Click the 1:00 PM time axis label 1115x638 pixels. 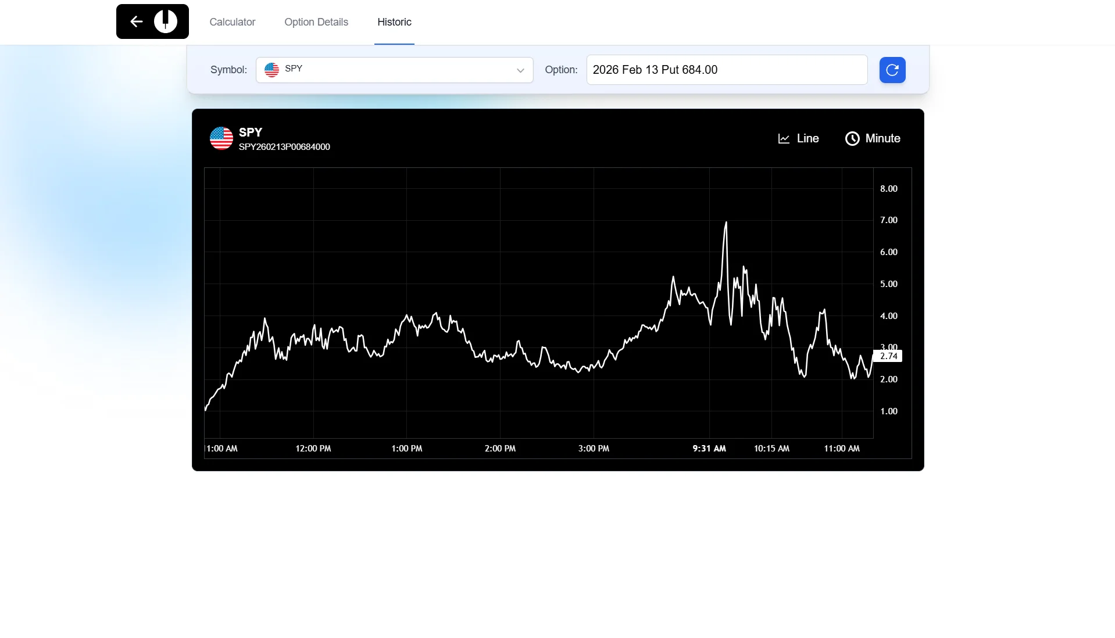407,449
